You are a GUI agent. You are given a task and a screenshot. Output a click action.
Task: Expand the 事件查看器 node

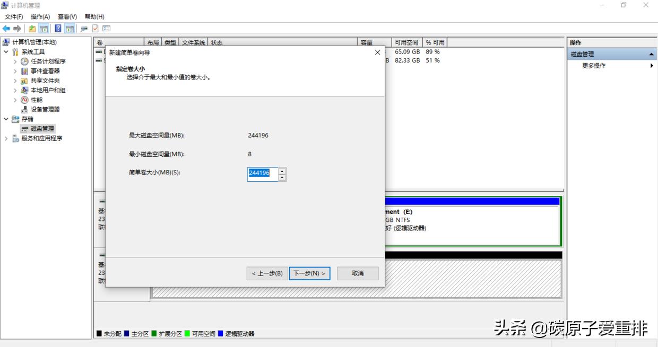(x=15, y=71)
